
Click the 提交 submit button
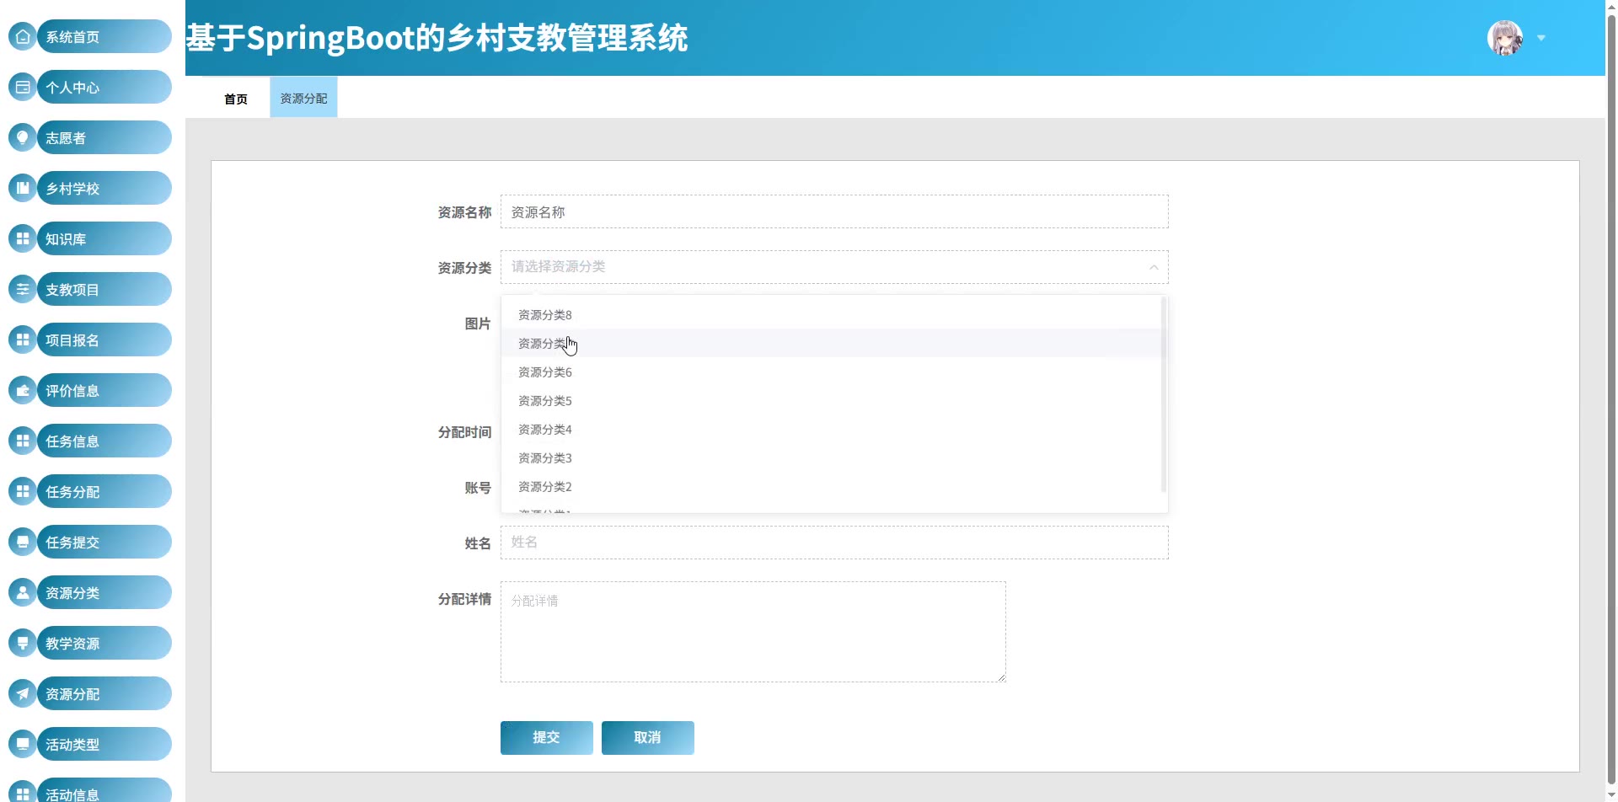coord(546,738)
